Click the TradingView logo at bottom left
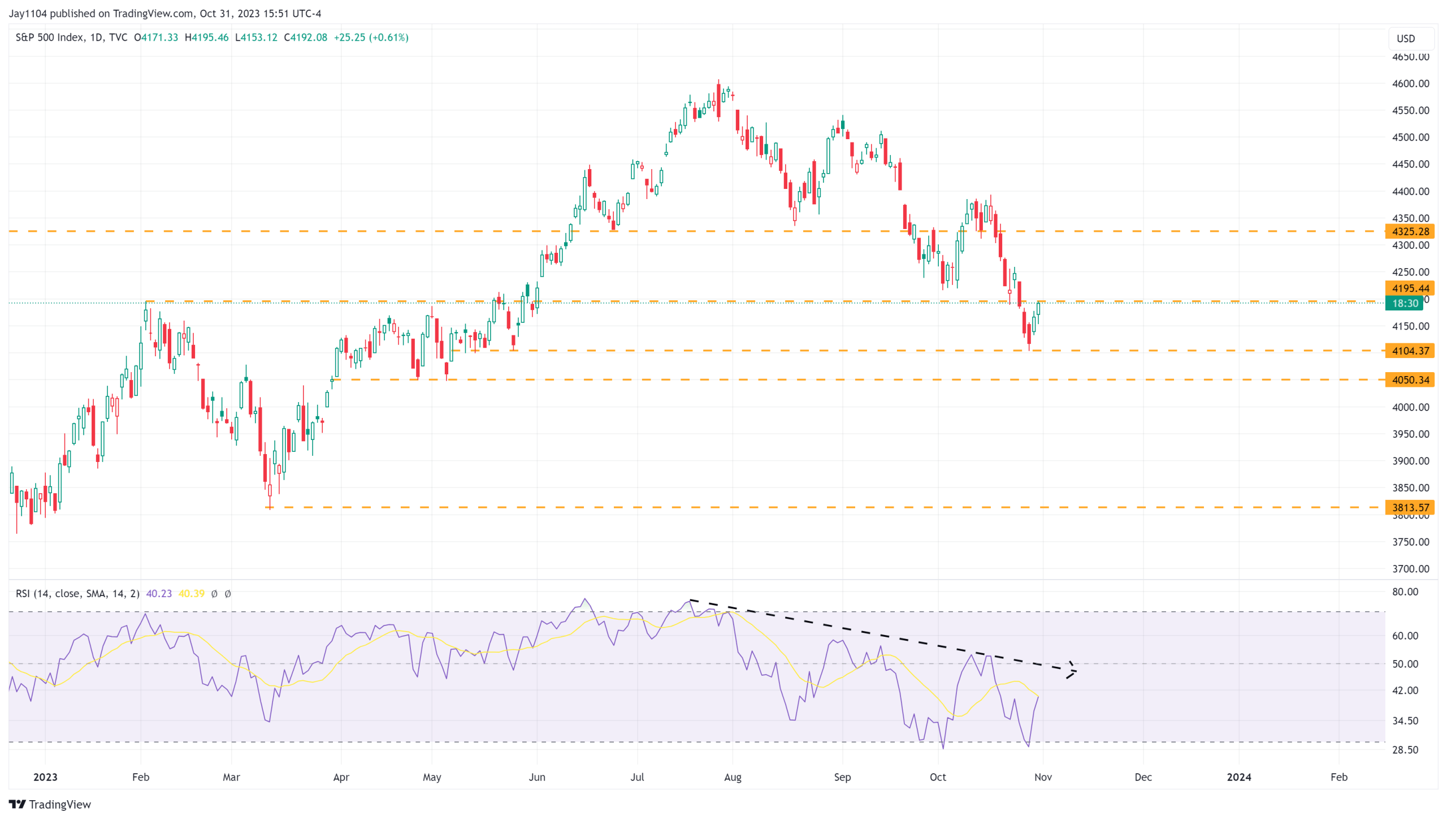1447x820 pixels. pyautogui.click(x=50, y=804)
